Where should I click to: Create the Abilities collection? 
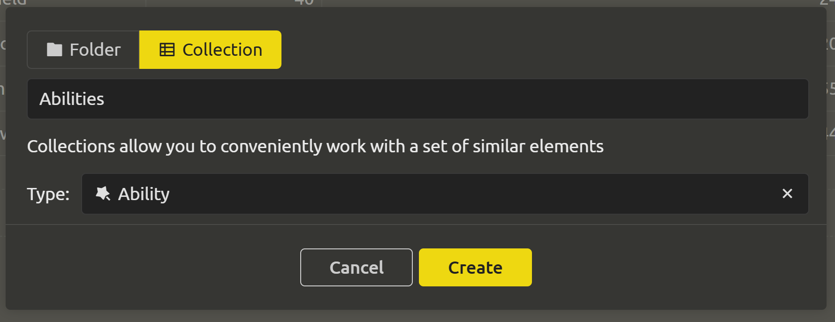(475, 267)
